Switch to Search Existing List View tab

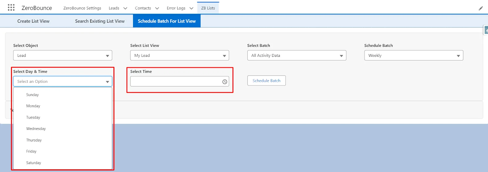tap(100, 21)
